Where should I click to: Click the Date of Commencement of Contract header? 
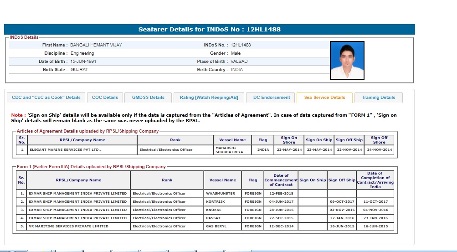[281, 180]
